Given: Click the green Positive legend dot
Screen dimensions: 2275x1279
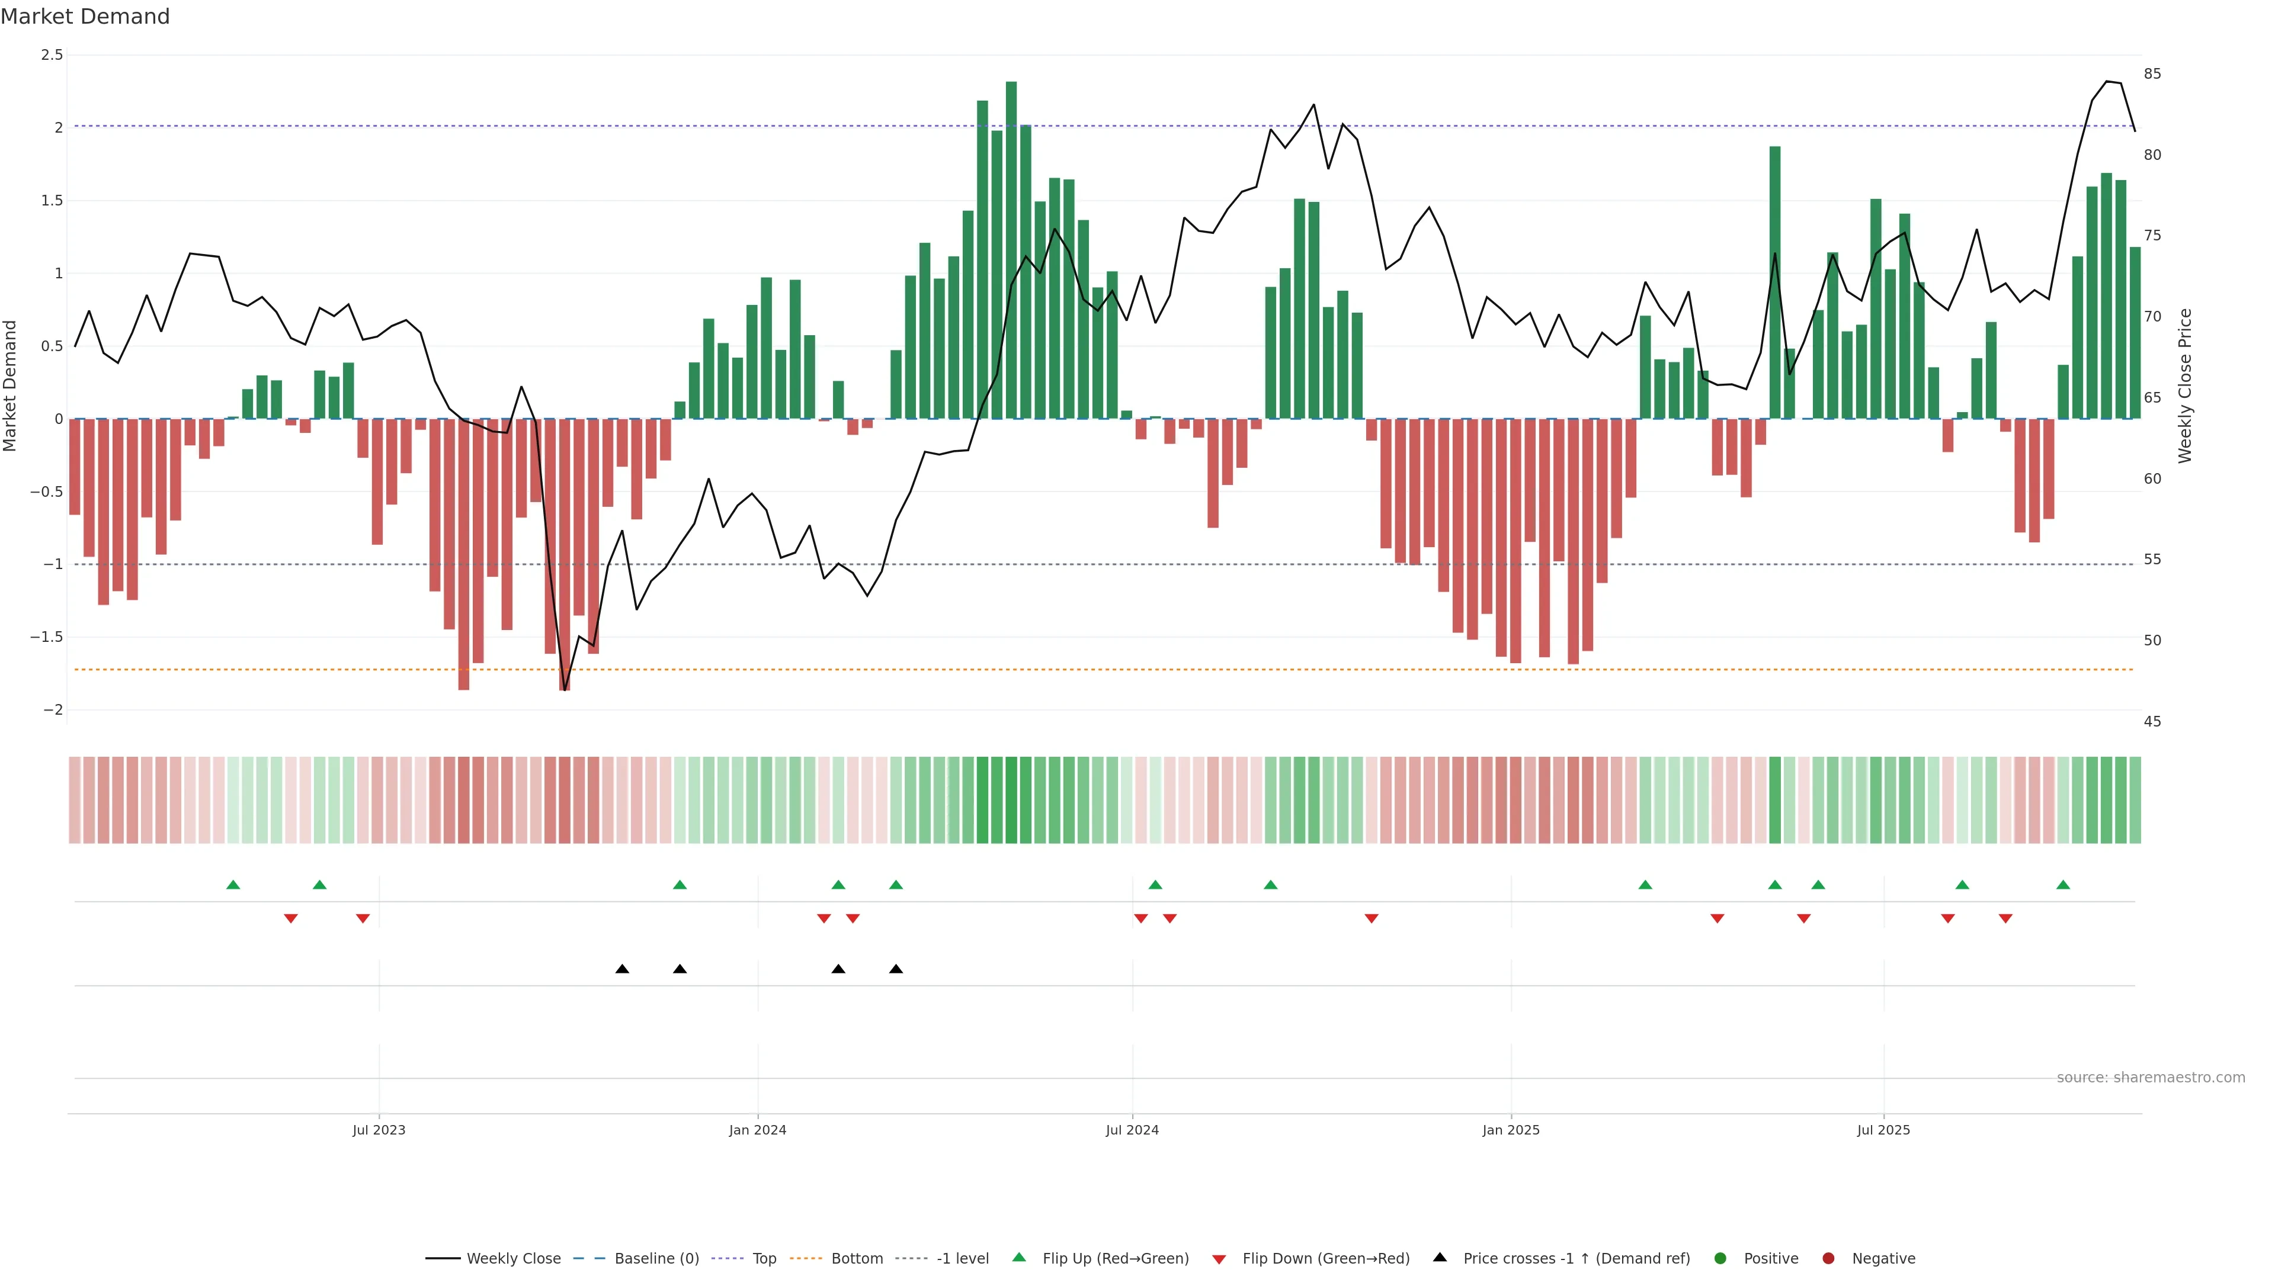Looking at the screenshot, I should click(x=1719, y=1258).
